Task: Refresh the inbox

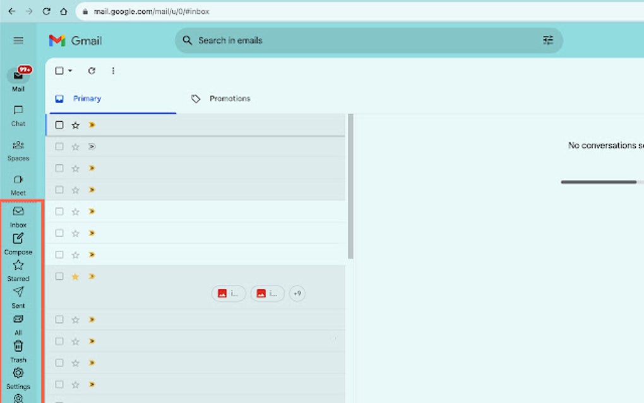Action: tap(92, 71)
